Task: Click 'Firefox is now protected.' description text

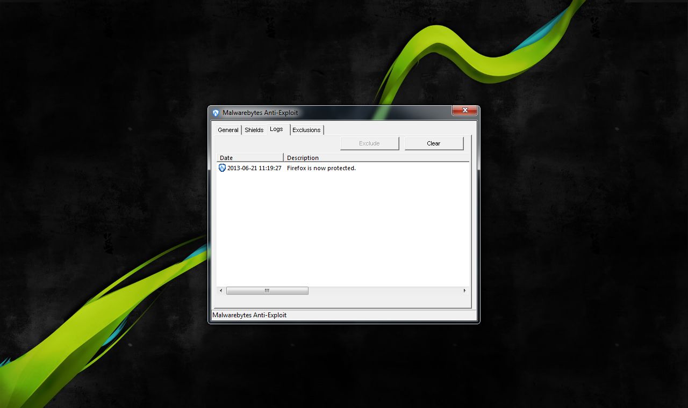Action: click(x=321, y=168)
